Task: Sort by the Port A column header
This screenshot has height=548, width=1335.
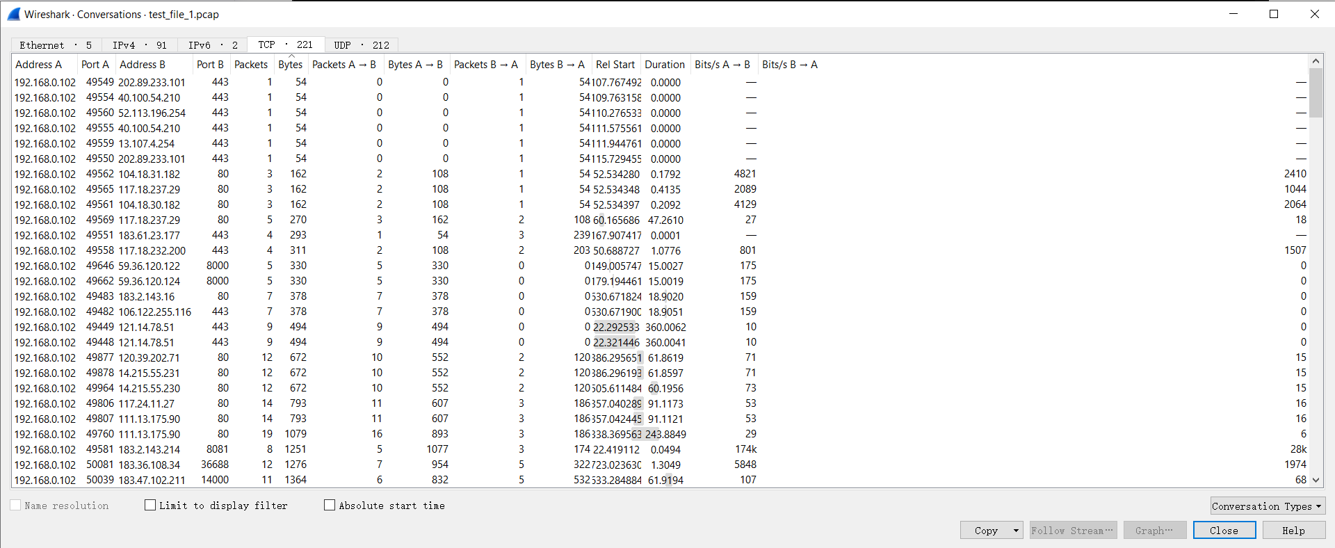Action: 96,65
